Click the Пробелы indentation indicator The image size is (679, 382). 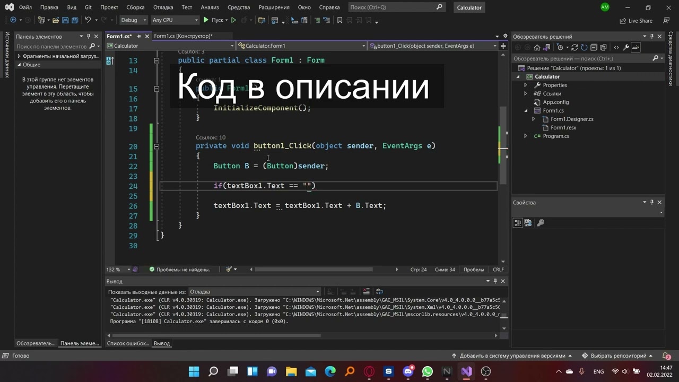pos(473,270)
